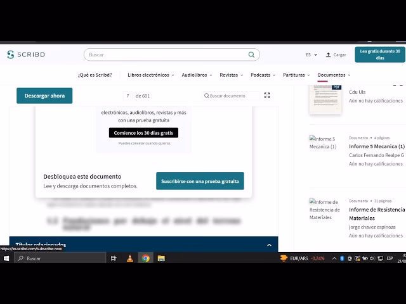
Task: Click the Scribd logo
Action: pyautogui.click(x=26, y=54)
